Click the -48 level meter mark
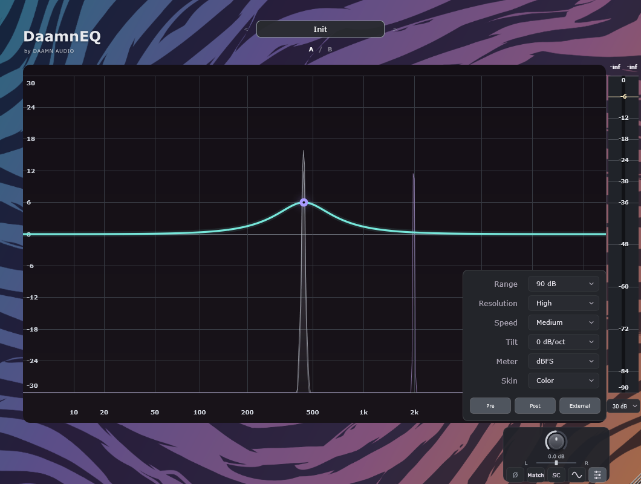This screenshot has height=484, width=641. 623,244
